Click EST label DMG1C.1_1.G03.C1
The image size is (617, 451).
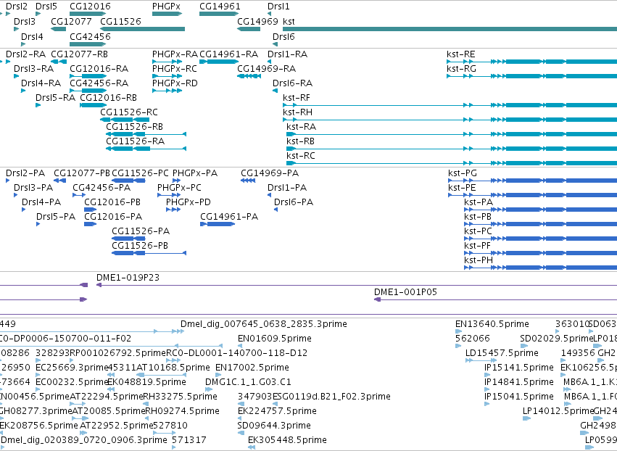click(248, 383)
